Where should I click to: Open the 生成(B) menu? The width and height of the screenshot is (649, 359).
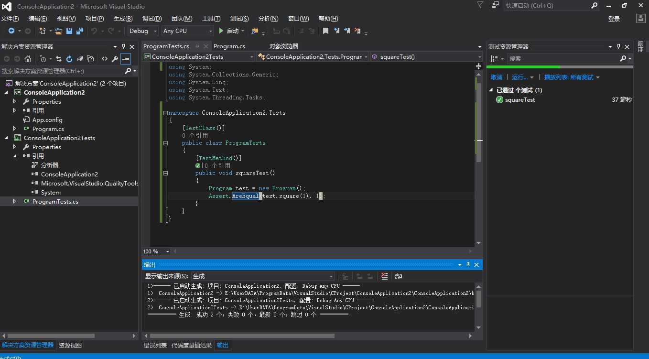[123, 19]
